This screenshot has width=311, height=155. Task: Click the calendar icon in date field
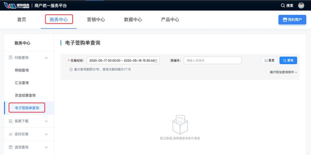coord(156,61)
